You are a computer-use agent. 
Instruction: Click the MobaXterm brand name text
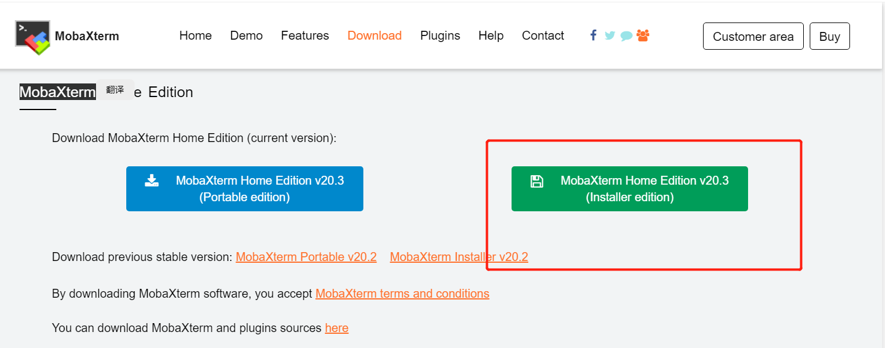pos(87,36)
